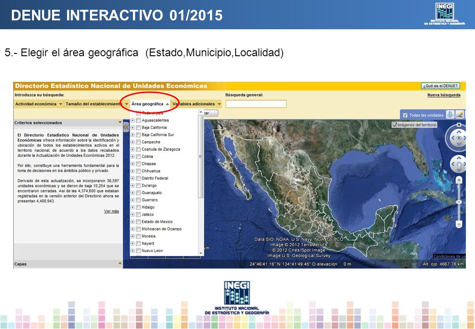Image resolution: width=475 pixels, height=329 pixels.
Task: Check the Nuevo Leon checkbox
Action: pyautogui.click(x=138, y=251)
